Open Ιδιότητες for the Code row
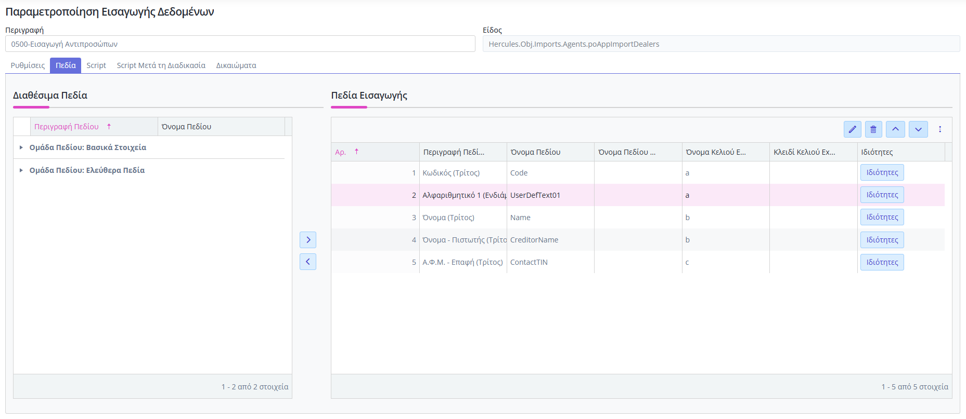This screenshot has width=966, height=419. 882,172
